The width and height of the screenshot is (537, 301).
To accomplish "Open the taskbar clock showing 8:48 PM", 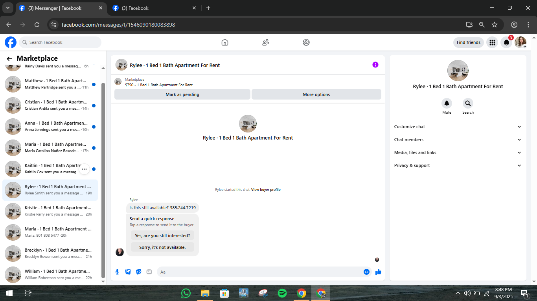I will [504, 293].
